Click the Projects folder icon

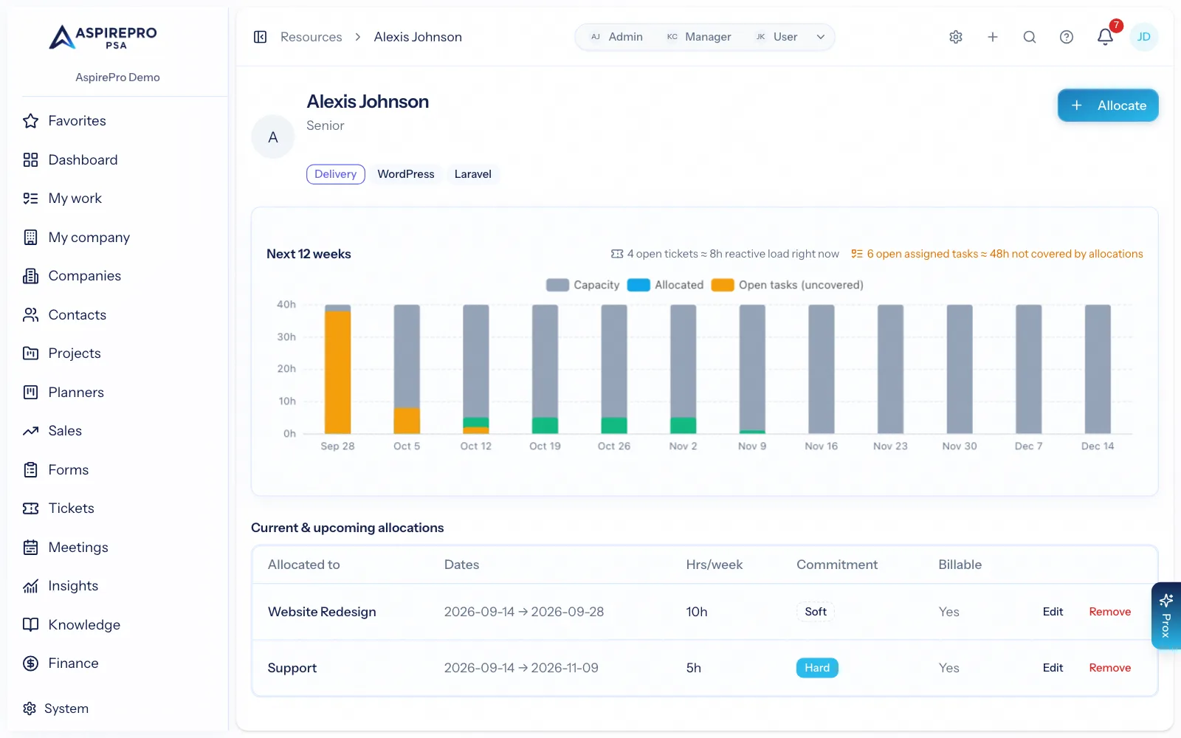(x=30, y=354)
